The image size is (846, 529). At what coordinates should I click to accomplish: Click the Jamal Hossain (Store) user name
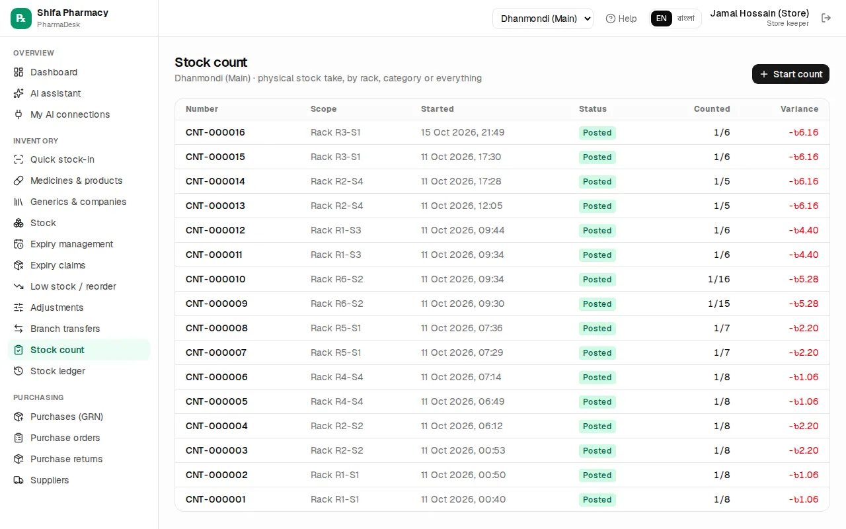click(759, 13)
